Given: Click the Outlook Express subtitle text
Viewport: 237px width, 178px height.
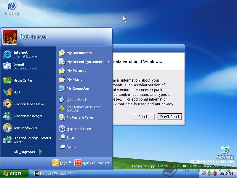Looking at the screenshot, I should 25,68.
